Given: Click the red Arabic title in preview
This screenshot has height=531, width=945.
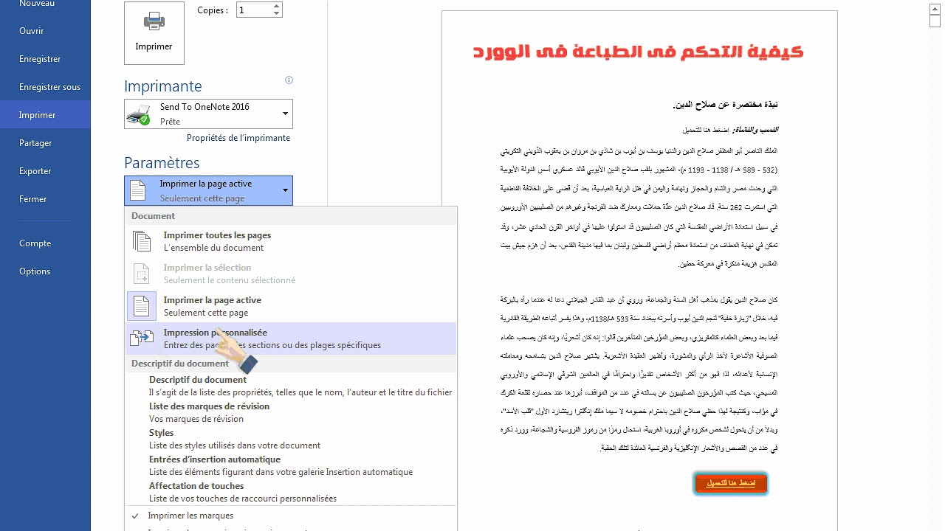Looking at the screenshot, I should (x=639, y=52).
